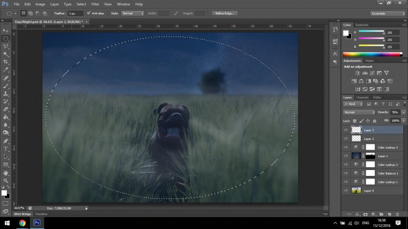
Task: Select the Eyedropper tool
Action: [5, 70]
